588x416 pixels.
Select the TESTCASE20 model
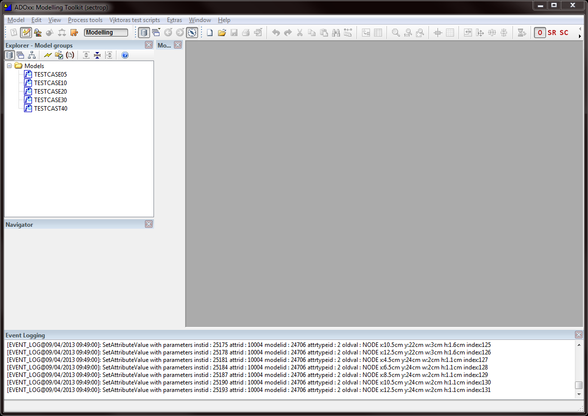(x=50, y=91)
